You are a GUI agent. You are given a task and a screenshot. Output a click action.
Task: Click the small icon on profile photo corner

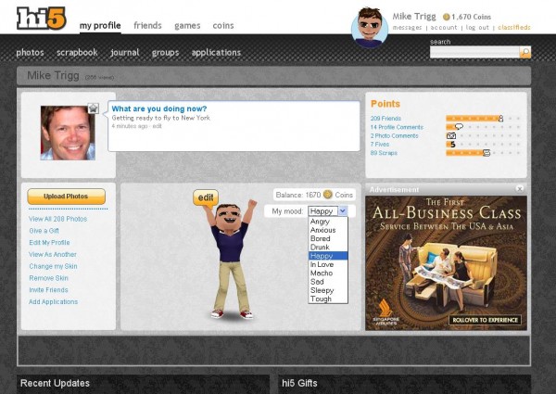pos(93,108)
